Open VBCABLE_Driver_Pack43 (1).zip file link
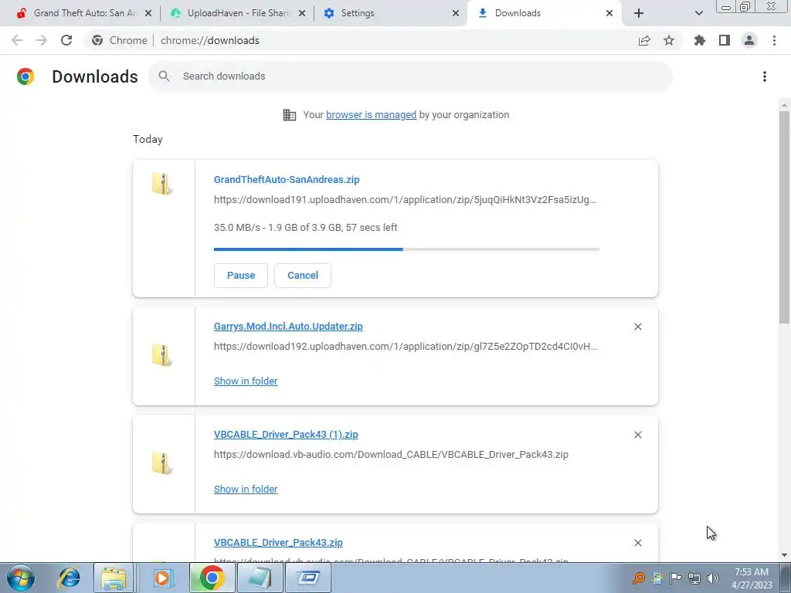 point(286,434)
